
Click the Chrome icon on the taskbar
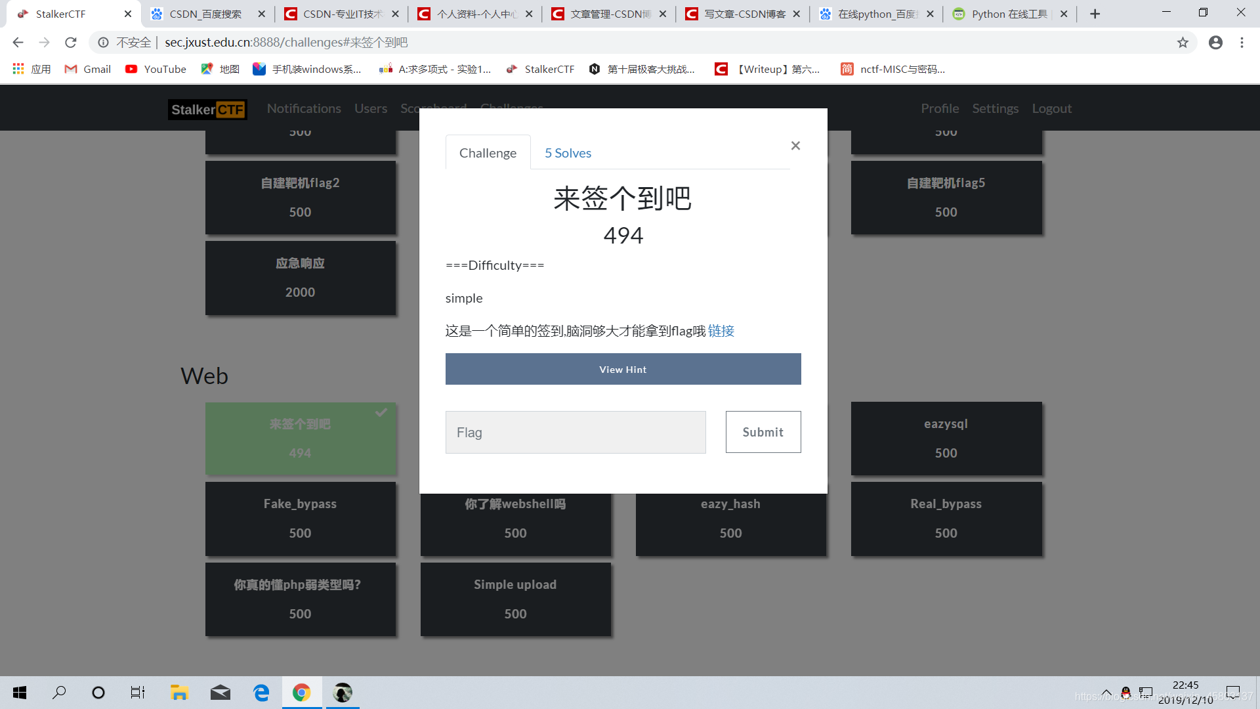point(302,693)
